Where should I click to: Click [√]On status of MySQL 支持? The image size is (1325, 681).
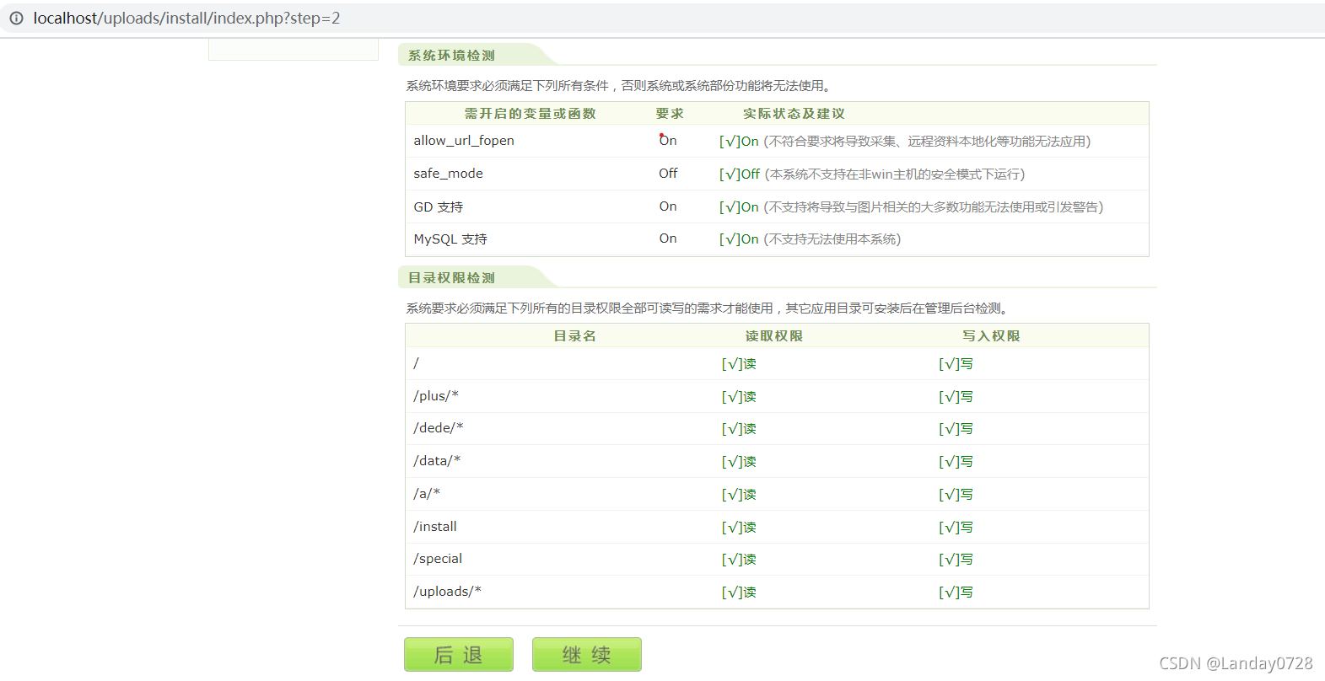click(x=739, y=239)
